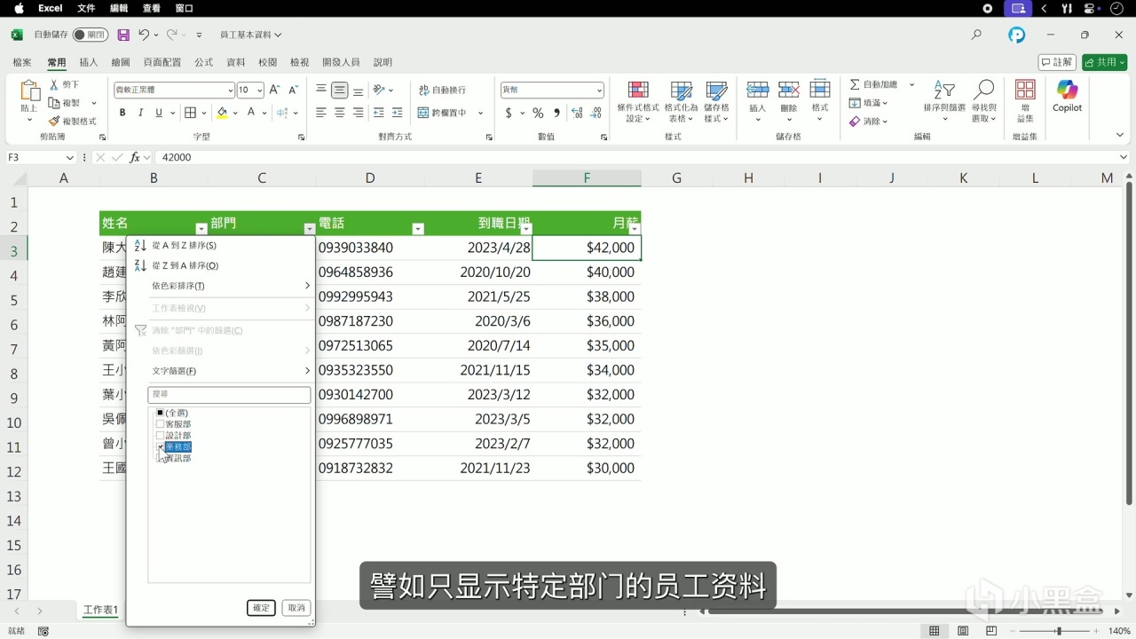
Task: Click the percent style icon
Action: click(x=538, y=113)
